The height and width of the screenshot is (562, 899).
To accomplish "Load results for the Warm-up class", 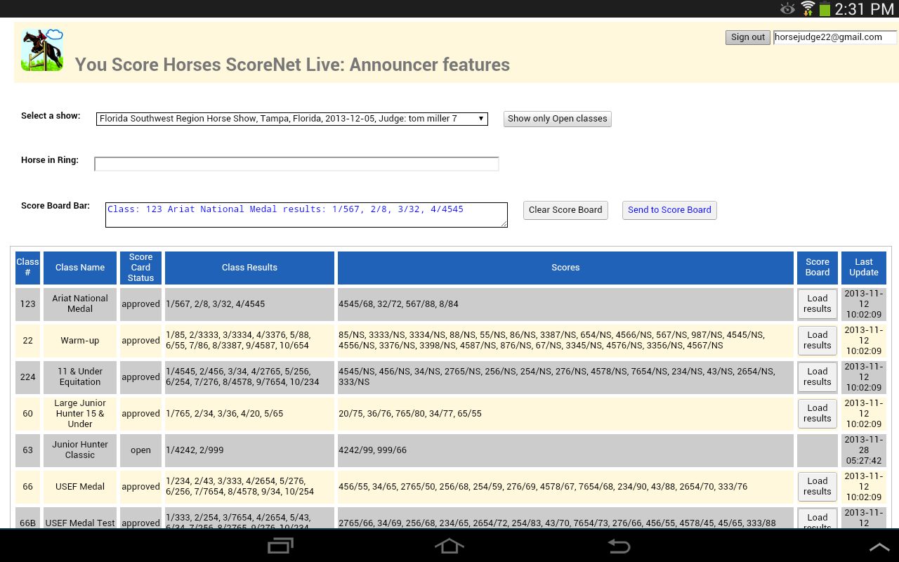I will click(x=817, y=340).
